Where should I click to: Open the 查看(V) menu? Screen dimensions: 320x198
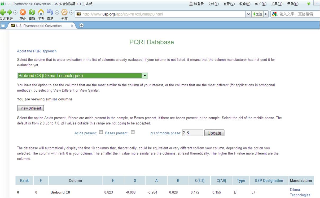[229, 4]
